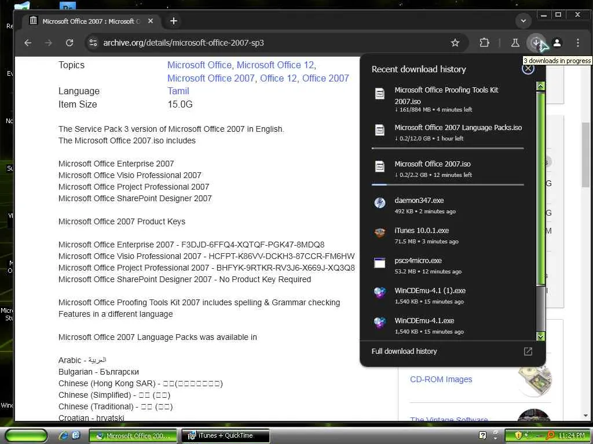Open the Microsoft Office 2007 topic link
Image resolution: width=593 pixels, height=444 pixels.
[211, 78]
